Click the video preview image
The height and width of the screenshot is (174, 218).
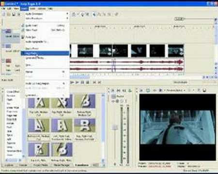tap(178, 127)
